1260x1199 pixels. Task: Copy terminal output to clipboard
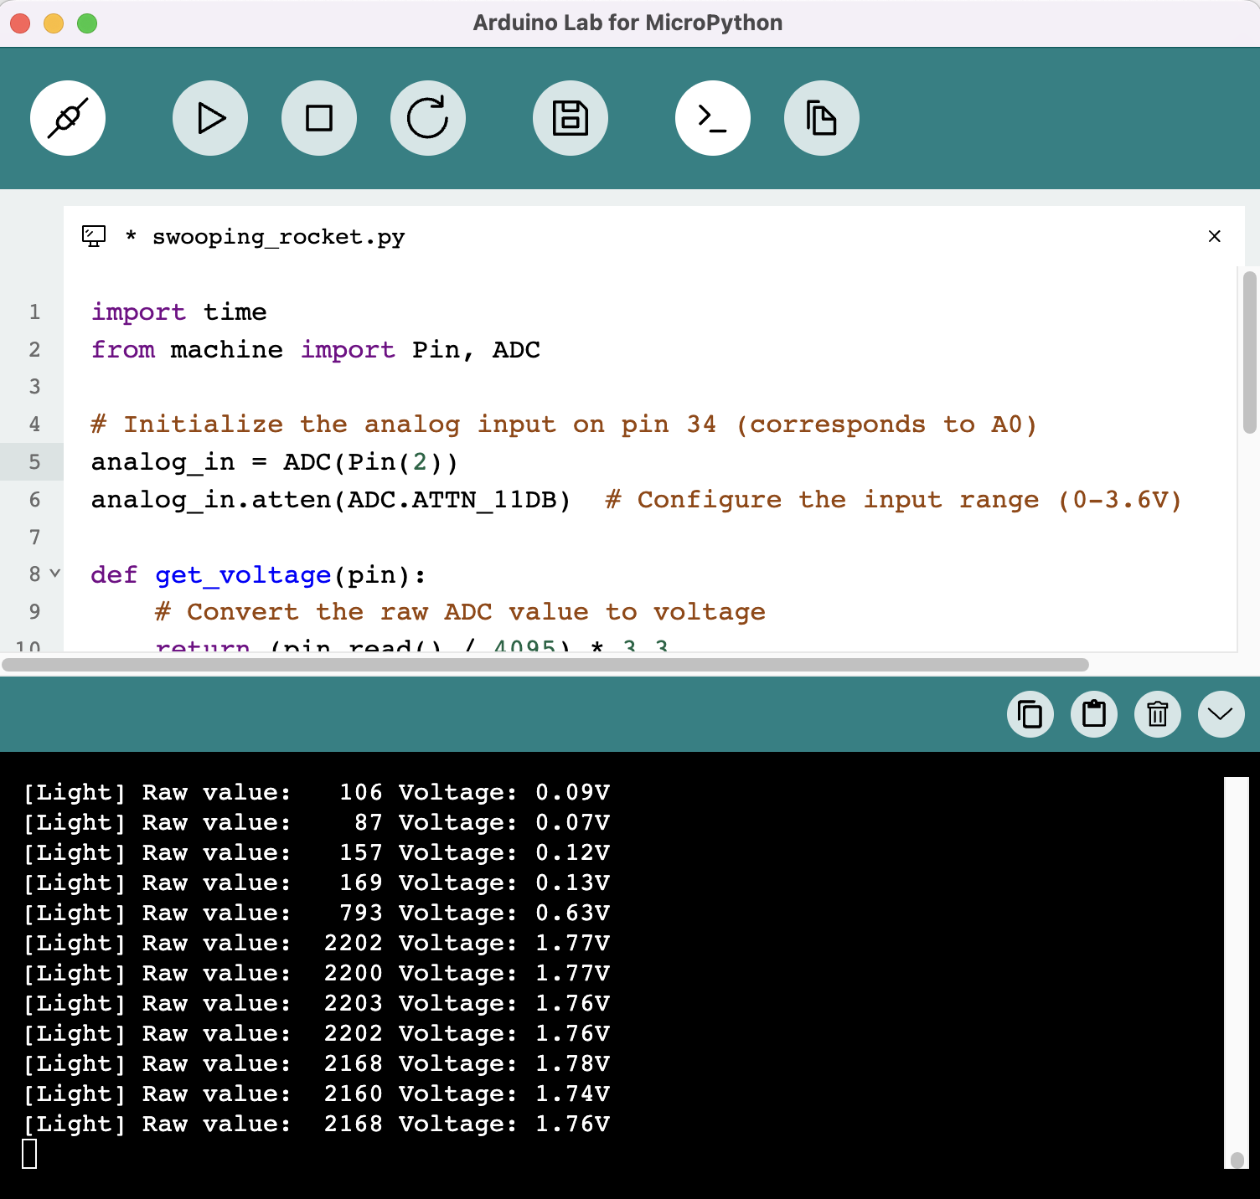click(x=1030, y=714)
